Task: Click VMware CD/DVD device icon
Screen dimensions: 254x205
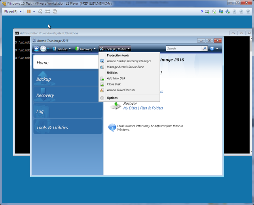Action: click(x=214, y=11)
